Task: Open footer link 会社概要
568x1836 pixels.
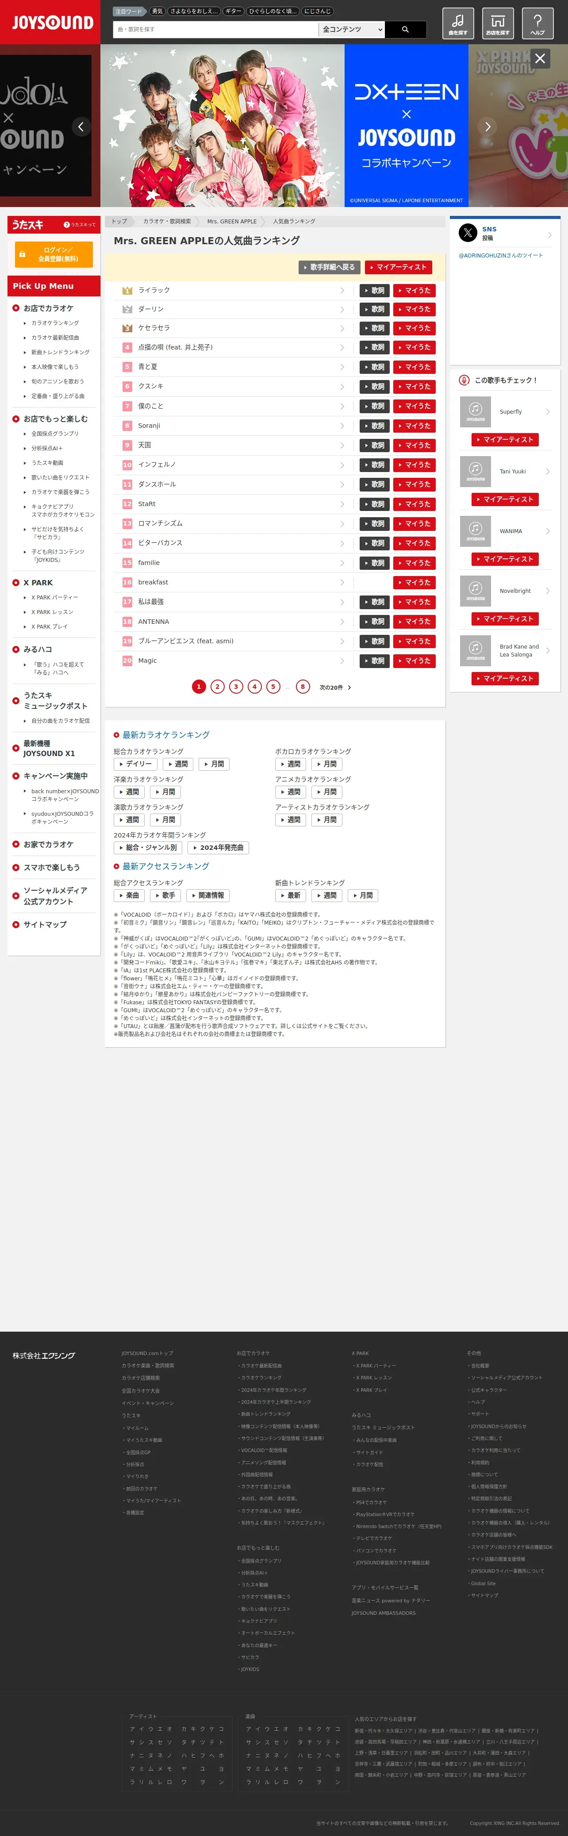Action: coord(480,1366)
